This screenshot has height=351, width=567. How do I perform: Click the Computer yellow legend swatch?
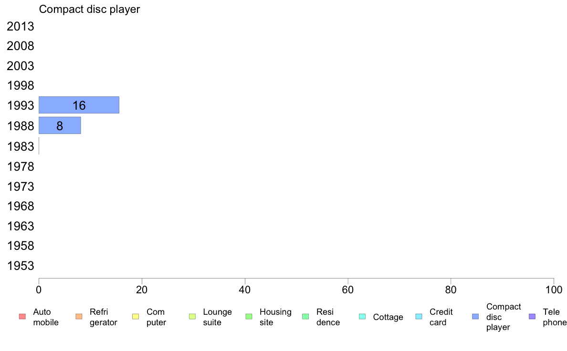[136, 317]
